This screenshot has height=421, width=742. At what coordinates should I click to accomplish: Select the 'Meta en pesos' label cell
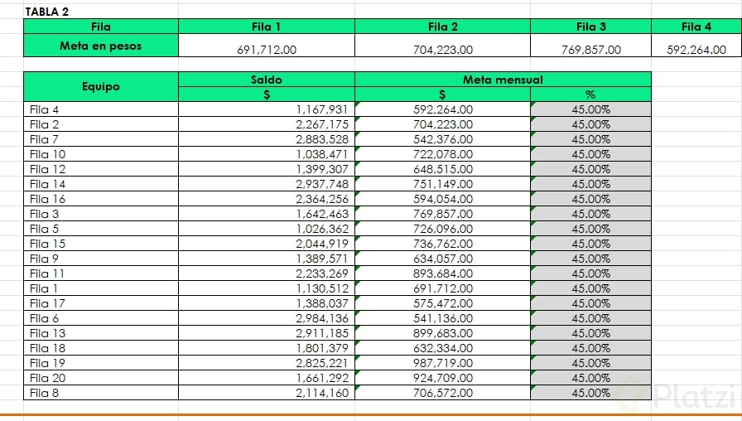point(100,46)
